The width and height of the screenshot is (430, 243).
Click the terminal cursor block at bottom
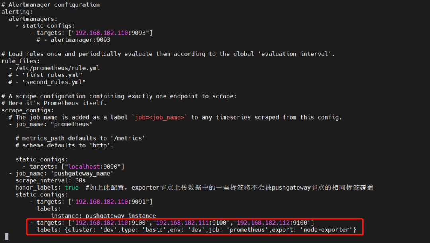[x=7, y=237]
